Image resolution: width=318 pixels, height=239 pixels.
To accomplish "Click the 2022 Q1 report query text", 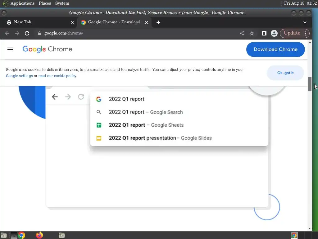I will [127, 99].
